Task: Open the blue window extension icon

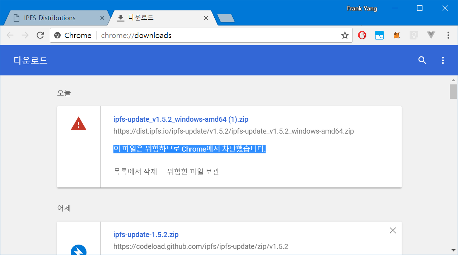Action: coord(379,35)
